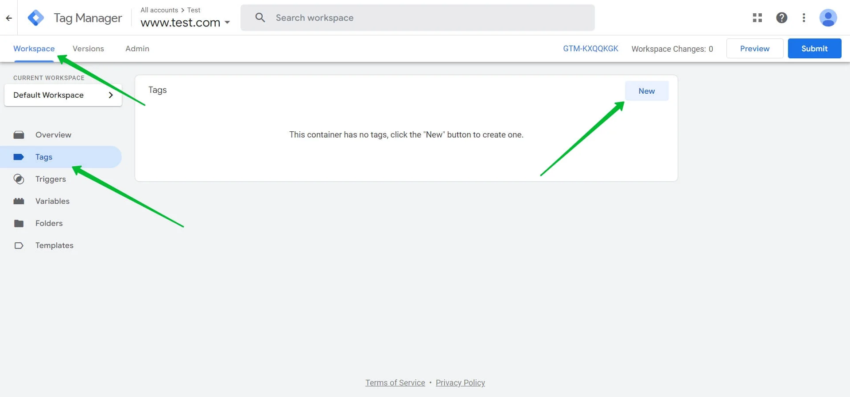Click the Variables sidebar icon
Screen dimensions: 850x397
(19, 201)
